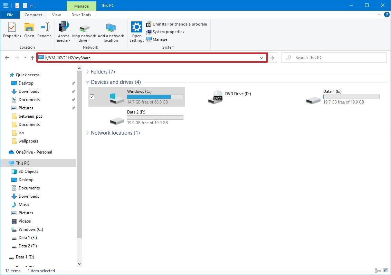Uncheck the Windows (C:) drive checkbox
Screen dimensions: 391x275
click(92, 97)
